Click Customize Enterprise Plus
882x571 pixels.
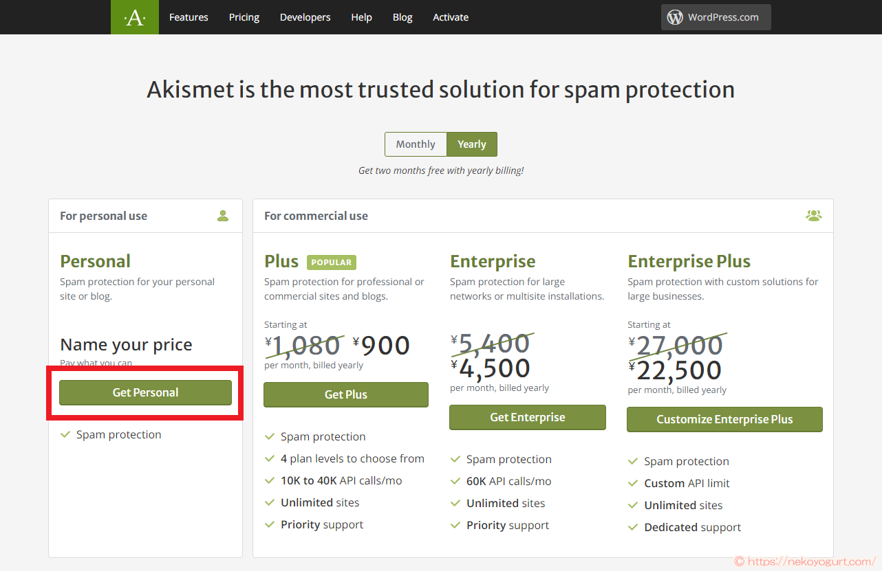click(724, 419)
